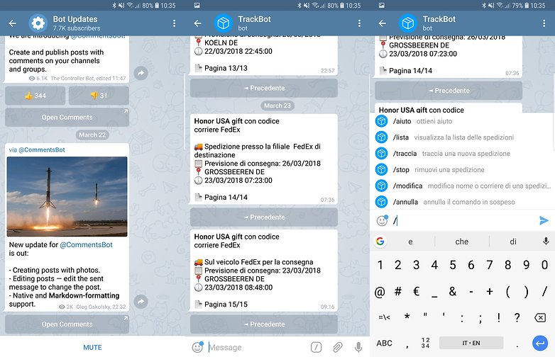This screenshot has width=555, height=357.
Task: Choose /annulla command suggestion
Action: (462, 202)
